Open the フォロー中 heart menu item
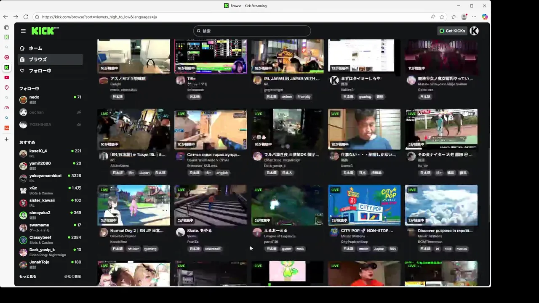 point(50,71)
